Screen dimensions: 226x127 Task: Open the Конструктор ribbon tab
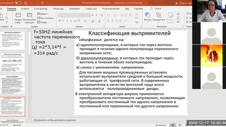[x=41, y=8]
